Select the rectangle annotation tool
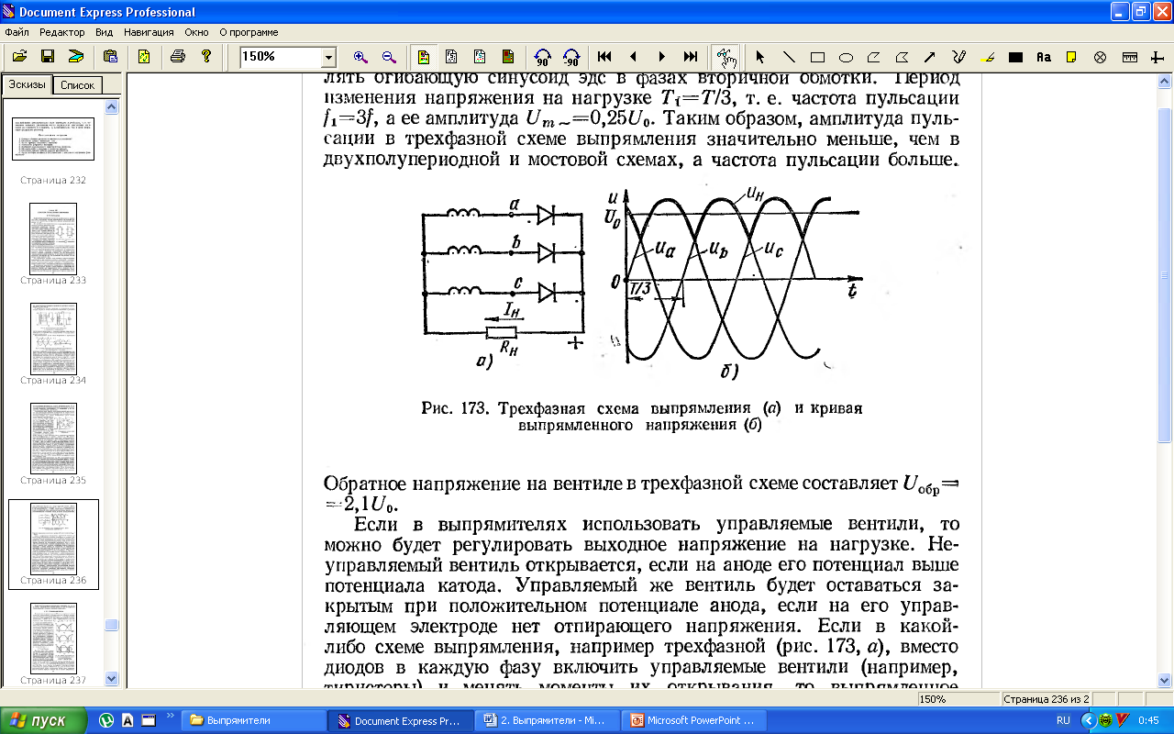 click(x=817, y=56)
